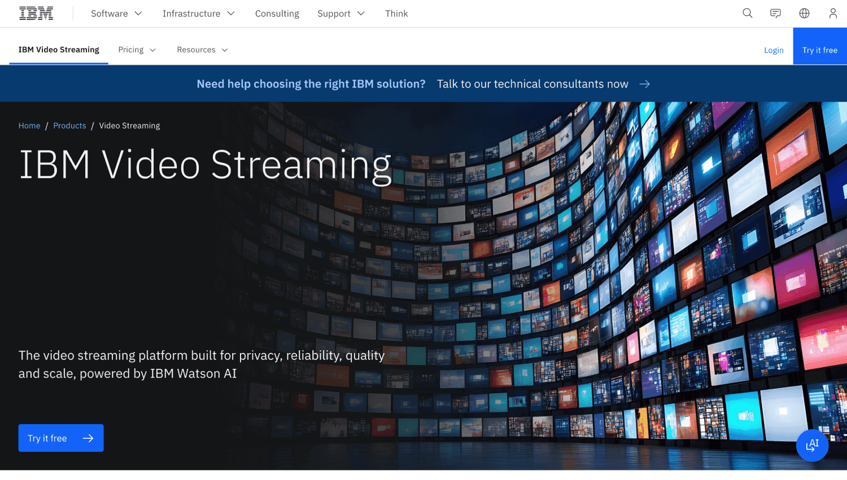Follow the Products breadcrumb link
Viewport: 847px width, 480px height.
[69, 126]
